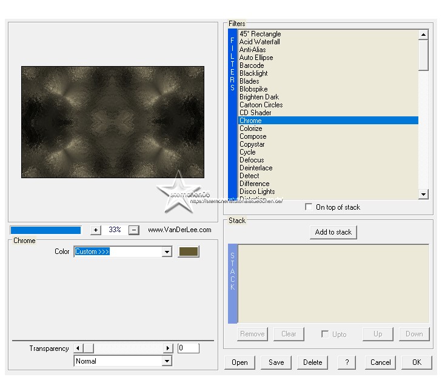This screenshot has width=442, height=380.
Task: Select the Colorize filter in list
Action: pos(251,128)
